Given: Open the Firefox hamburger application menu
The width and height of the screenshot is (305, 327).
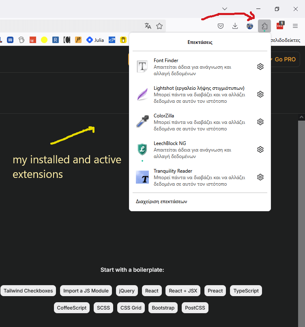Looking at the screenshot, I should pyautogui.click(x=295, y=26).
